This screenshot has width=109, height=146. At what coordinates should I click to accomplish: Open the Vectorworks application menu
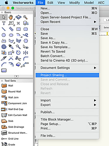pyautogui.click(x=23, y=3)
